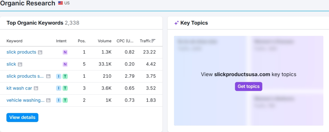Image resolution: width=329 pixels, height=132 pixels.
Task: Click CPC value 0.82
Action: [x=129, y=52]
